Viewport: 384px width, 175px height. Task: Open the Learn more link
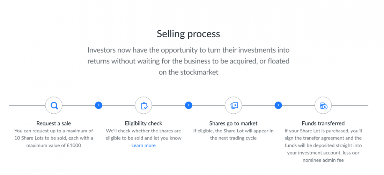click(x=143, y=145)
